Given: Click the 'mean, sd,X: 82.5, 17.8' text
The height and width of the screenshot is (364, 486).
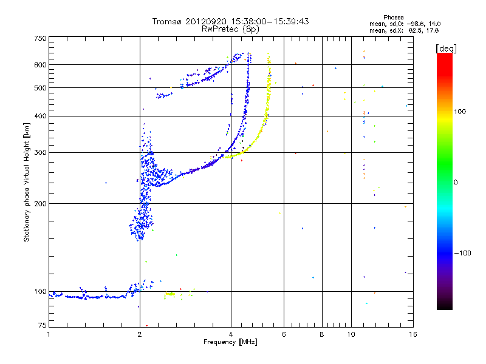Looking at the screenshot, I should [x=404, y=30].
